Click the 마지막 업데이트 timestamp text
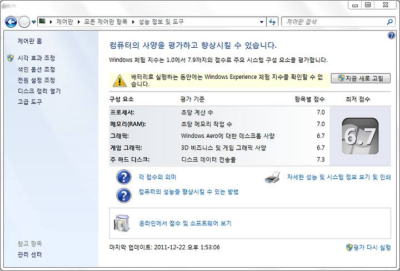Viewport: 400px width, 271px height. (164, 247)
